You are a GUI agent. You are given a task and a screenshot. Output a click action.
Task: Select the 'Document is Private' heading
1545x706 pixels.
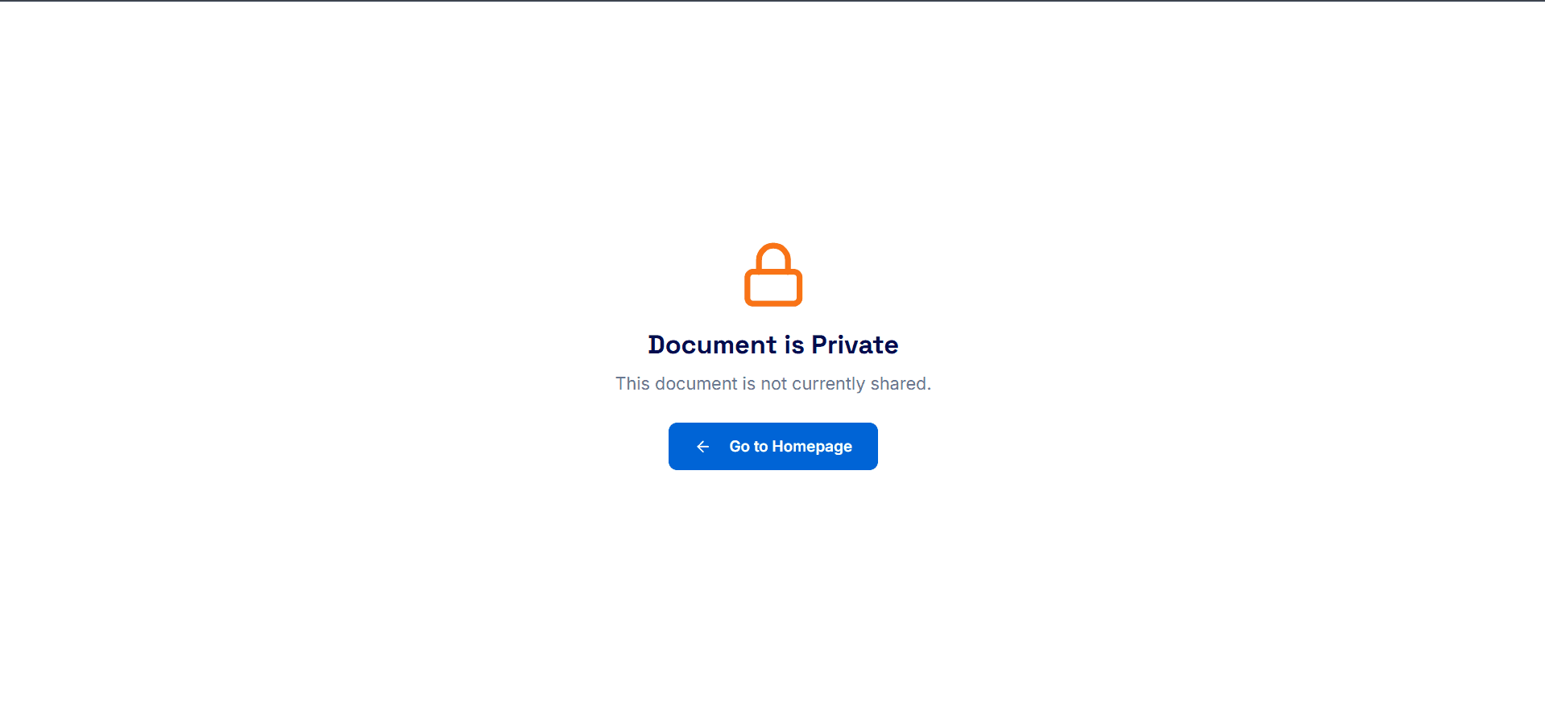(772, 345)
